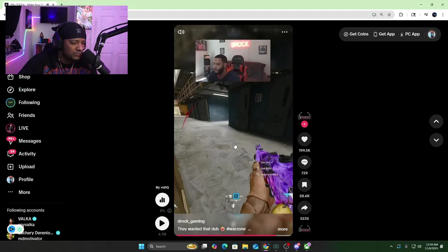
Task: Click the Get Coins button
Action: 356,34
